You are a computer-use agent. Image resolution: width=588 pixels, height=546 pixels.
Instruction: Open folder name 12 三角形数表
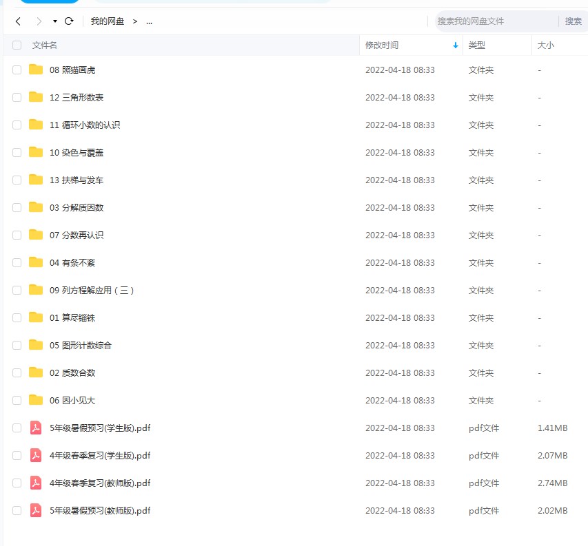pos(77,97)
